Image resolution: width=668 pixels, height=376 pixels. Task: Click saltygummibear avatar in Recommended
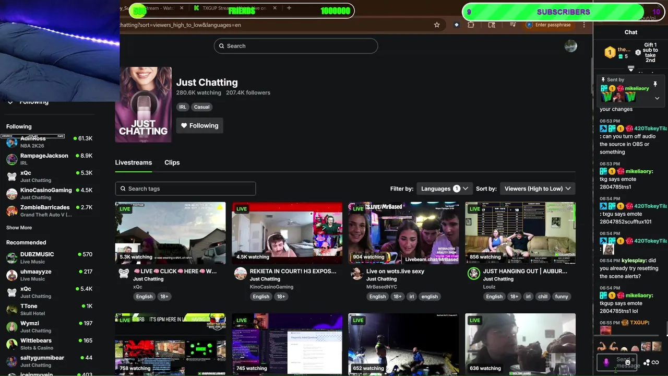click(x=11, y=361)
